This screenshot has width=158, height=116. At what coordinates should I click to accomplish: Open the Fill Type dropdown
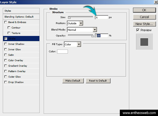(79, 45)
